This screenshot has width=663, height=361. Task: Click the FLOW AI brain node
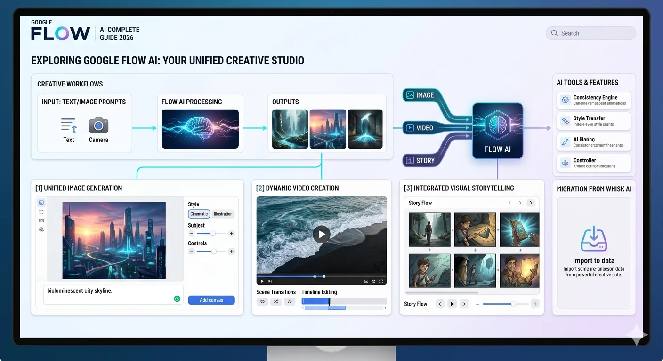coord(498,131)
